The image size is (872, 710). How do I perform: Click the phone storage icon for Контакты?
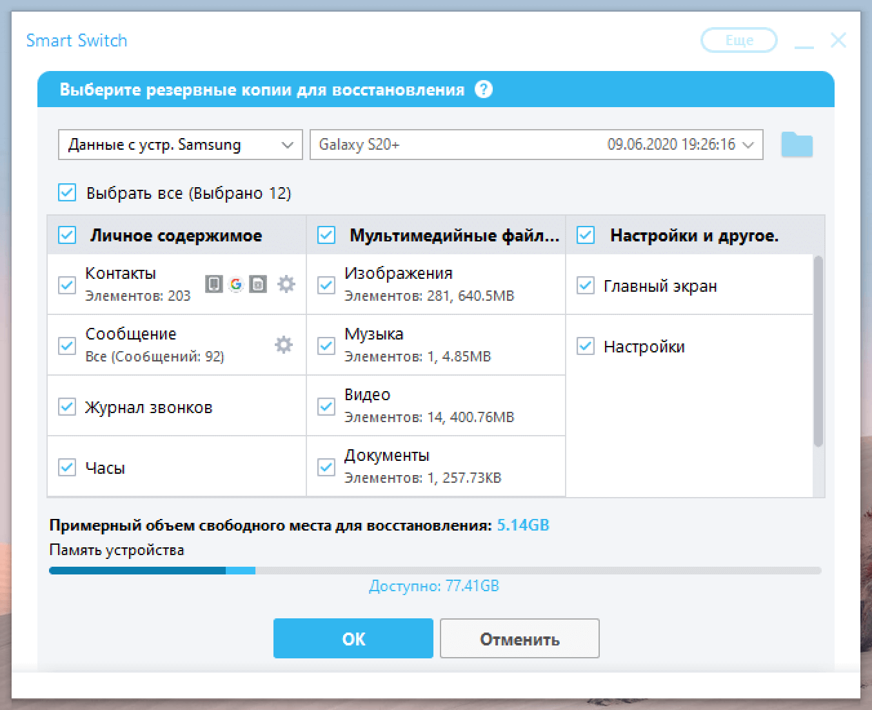pos(214,283)
